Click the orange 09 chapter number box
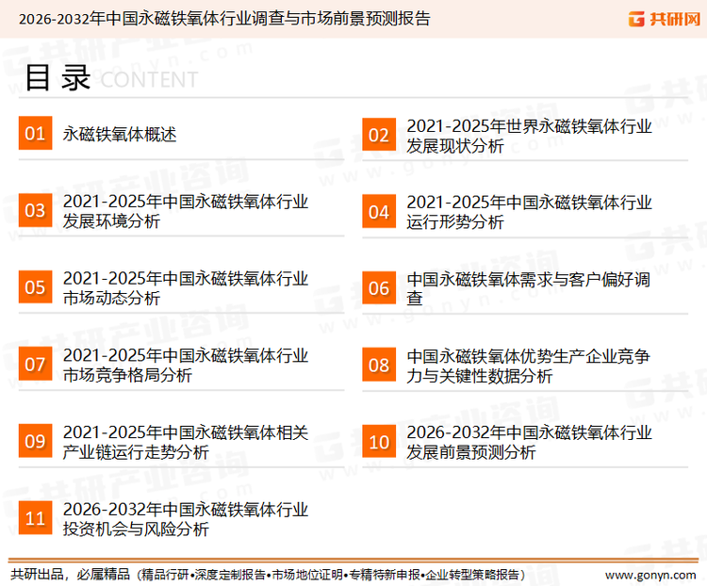 [35, 441]
